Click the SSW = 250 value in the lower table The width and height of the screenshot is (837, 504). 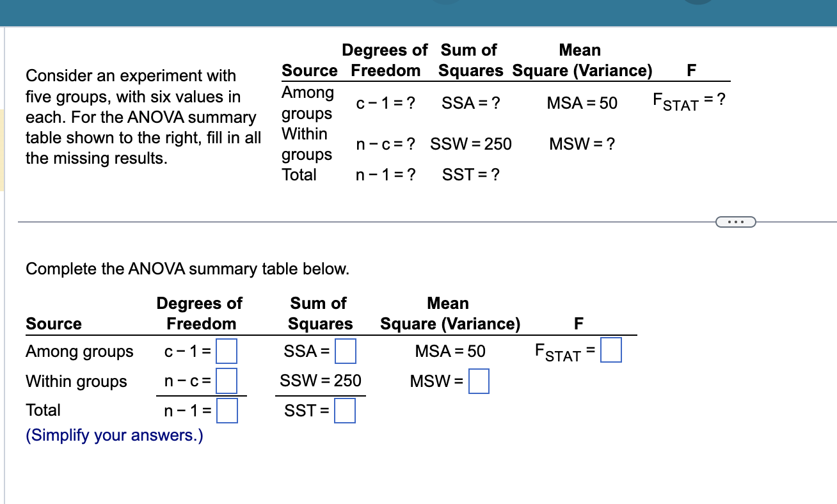click(320, 381)
